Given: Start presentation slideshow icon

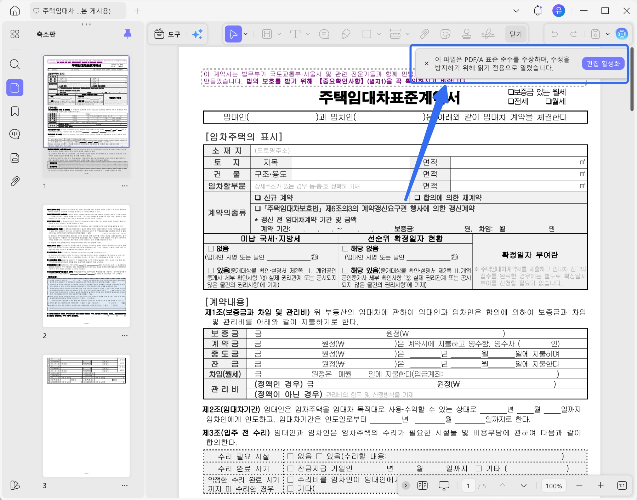Looking at the screenshot, I should (x=444, y=486).
